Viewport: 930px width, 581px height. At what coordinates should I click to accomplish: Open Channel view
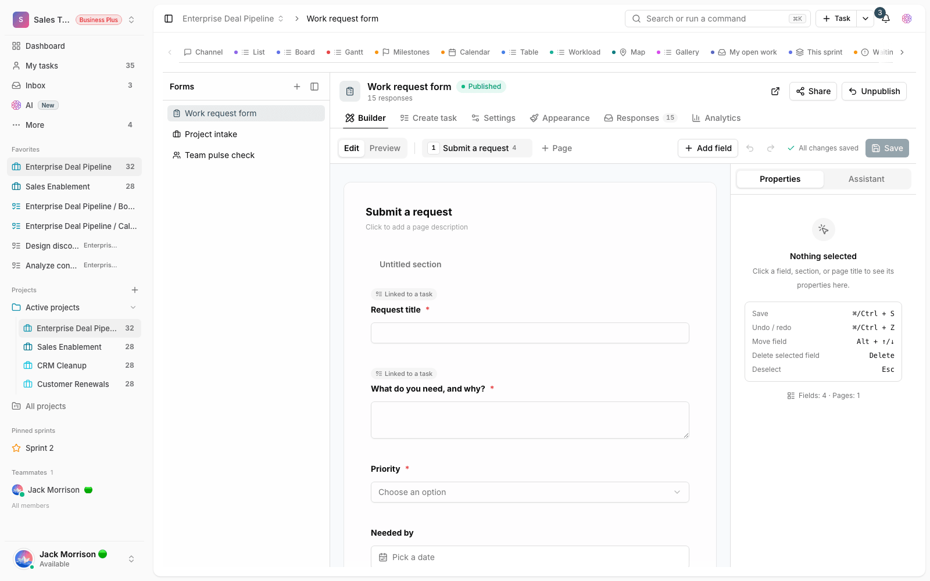[203, 52]
